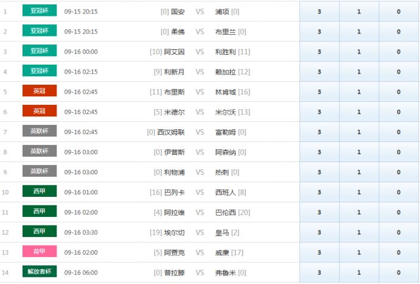The height and width of the screenshot is (284, 420).
Task: Pick 0 for 布里斯 vs 林肯城
Action: click(399, 91)
